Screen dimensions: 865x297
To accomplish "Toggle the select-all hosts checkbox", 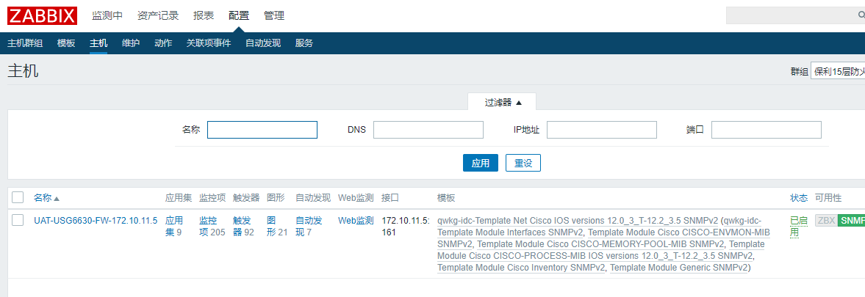I will tap(18, 197).
